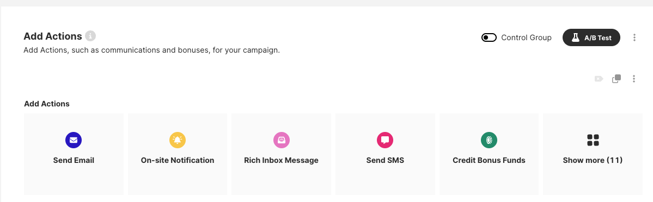
Task: Open the lower three-dot options menu
Action: [634, 79]
